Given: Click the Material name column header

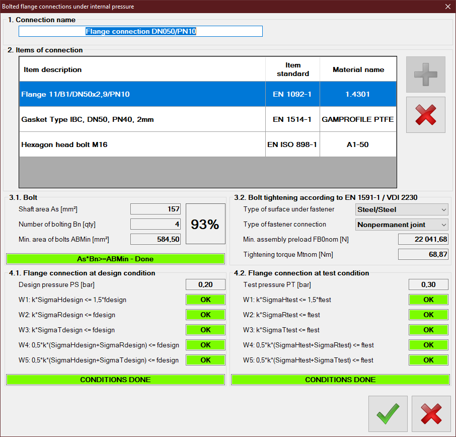Looking at the screenshot, I should [x=358, y=69].
